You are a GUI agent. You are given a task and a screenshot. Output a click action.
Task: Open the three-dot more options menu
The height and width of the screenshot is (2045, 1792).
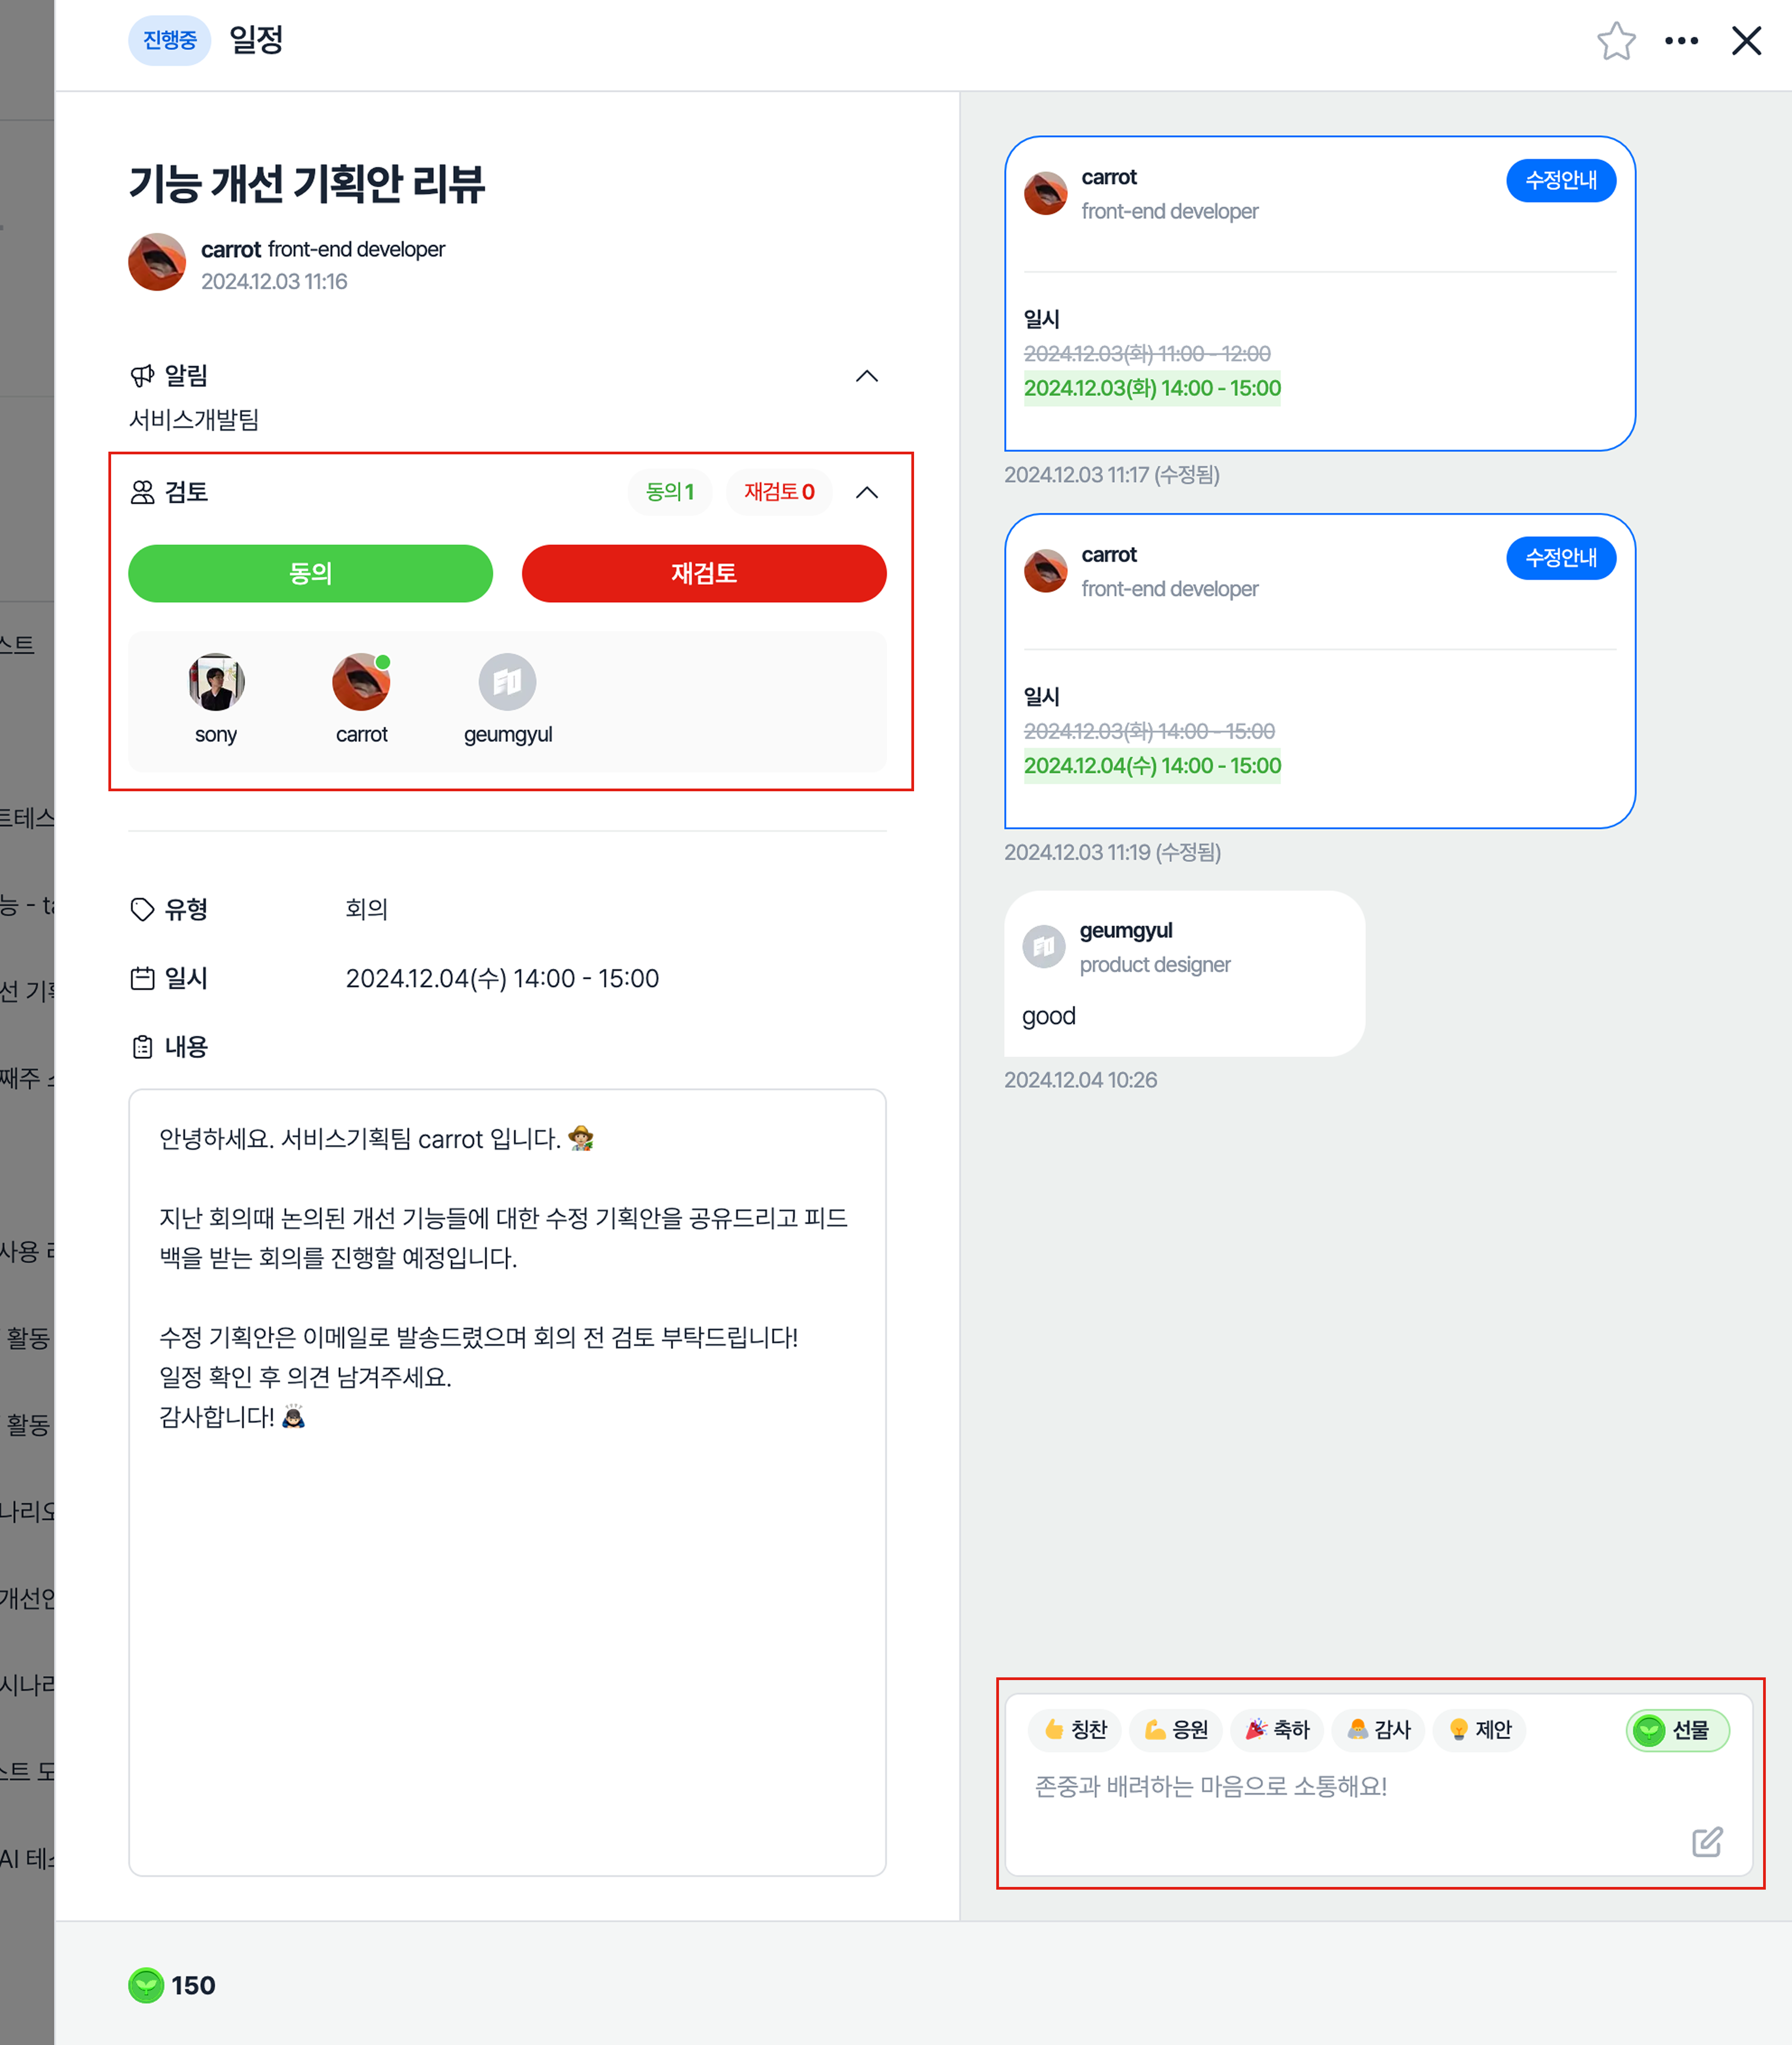[x=1681, y=41]
